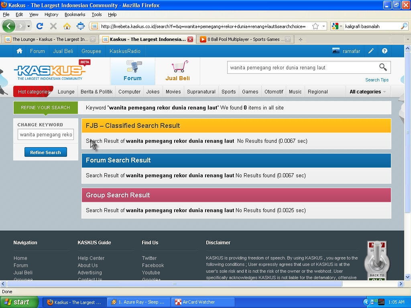Reload the page with the refresh icon
Screen dimensions: 411x308
click(40, 26)
